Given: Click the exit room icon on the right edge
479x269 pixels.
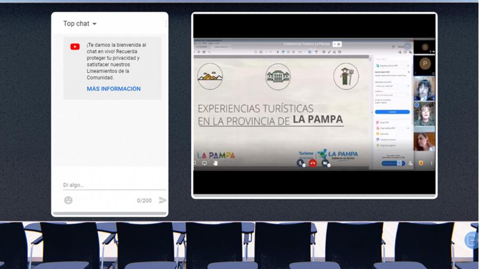Looking at the screenshot, I should tap(472, 240).
